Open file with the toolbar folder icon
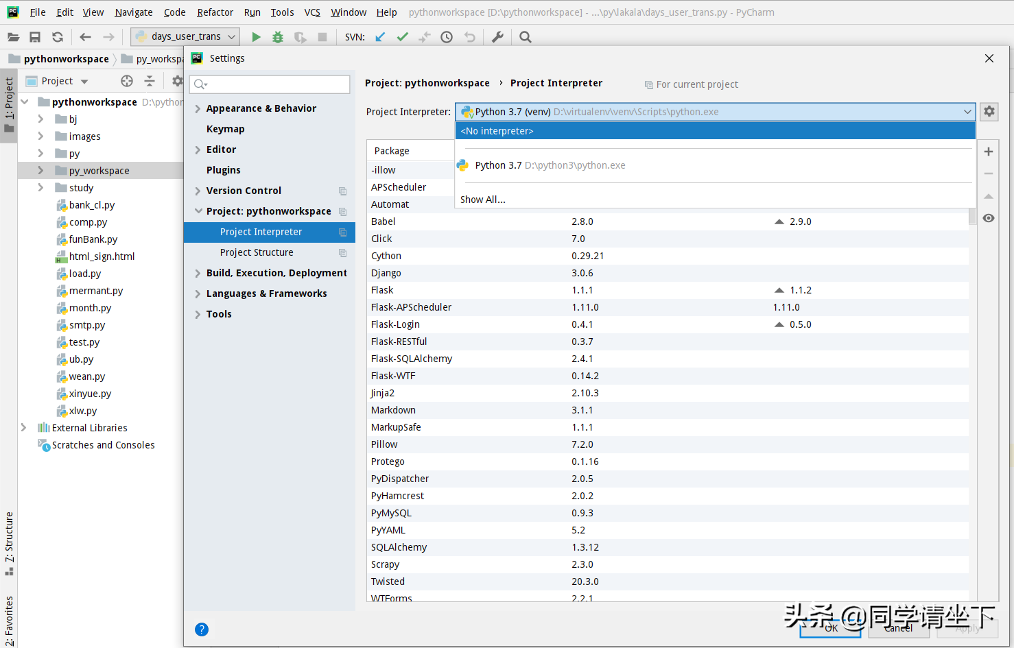Viewport: 1014px width, 648px height. tap(13, 37)
